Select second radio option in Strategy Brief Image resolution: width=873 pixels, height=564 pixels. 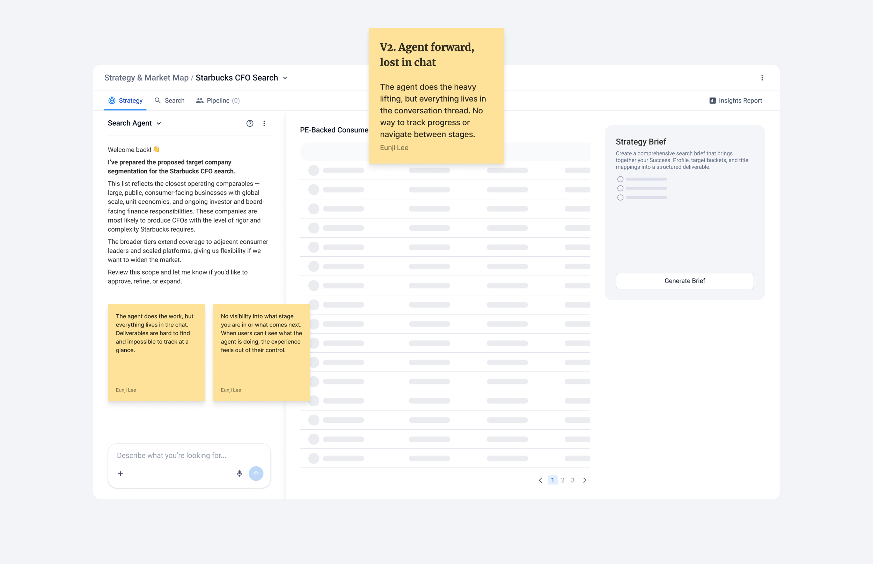(x=620, y=188)
